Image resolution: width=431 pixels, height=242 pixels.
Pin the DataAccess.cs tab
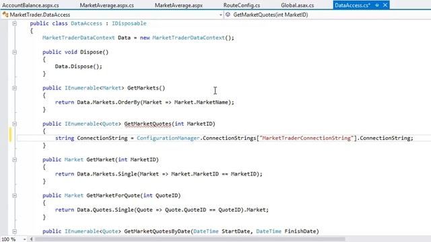(377, 5)
